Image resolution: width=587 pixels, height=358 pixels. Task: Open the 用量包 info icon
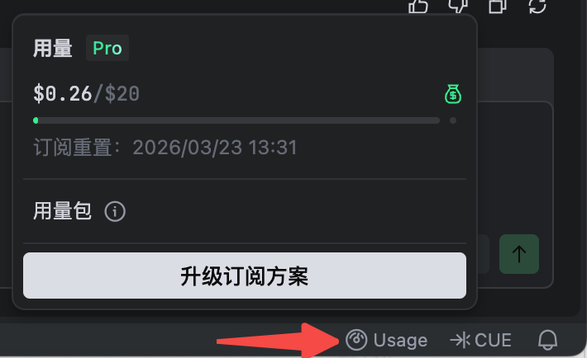115,211
